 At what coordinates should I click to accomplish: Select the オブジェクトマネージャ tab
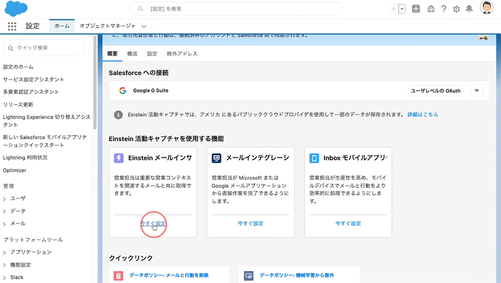point(107,26)
